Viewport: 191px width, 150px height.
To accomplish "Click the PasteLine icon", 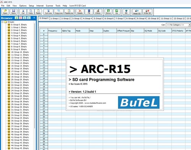I will [x=69, y=12].
